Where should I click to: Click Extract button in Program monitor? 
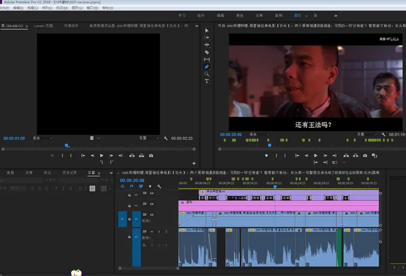tap(355, 156)
